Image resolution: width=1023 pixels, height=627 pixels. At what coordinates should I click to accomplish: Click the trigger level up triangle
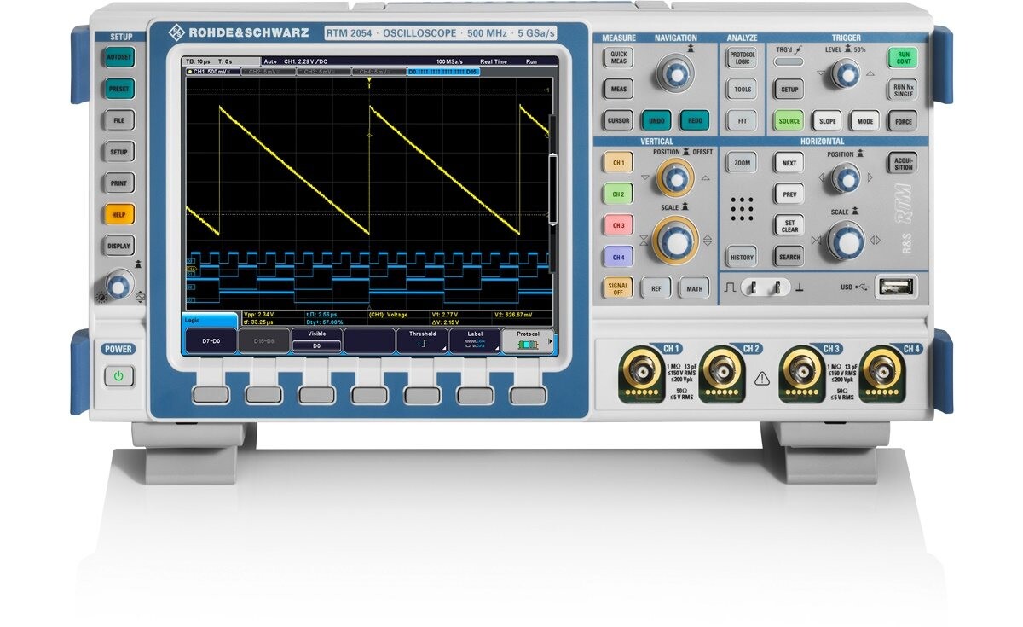point(870,74)
